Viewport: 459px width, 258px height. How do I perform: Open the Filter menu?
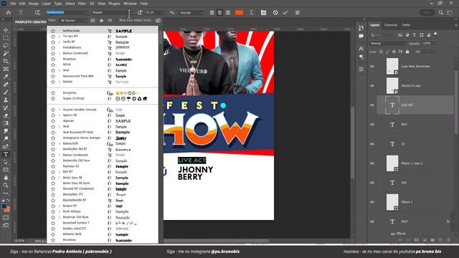(82, 4)
